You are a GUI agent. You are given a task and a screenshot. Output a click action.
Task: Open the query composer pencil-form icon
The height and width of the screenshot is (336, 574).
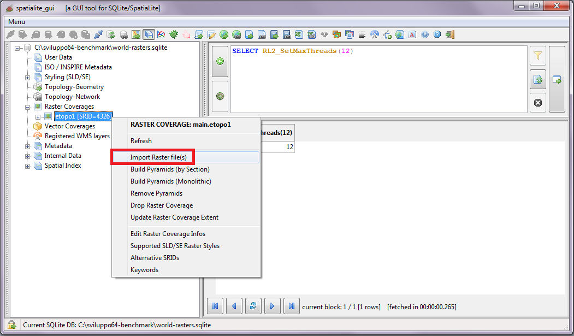pos(211,34)
